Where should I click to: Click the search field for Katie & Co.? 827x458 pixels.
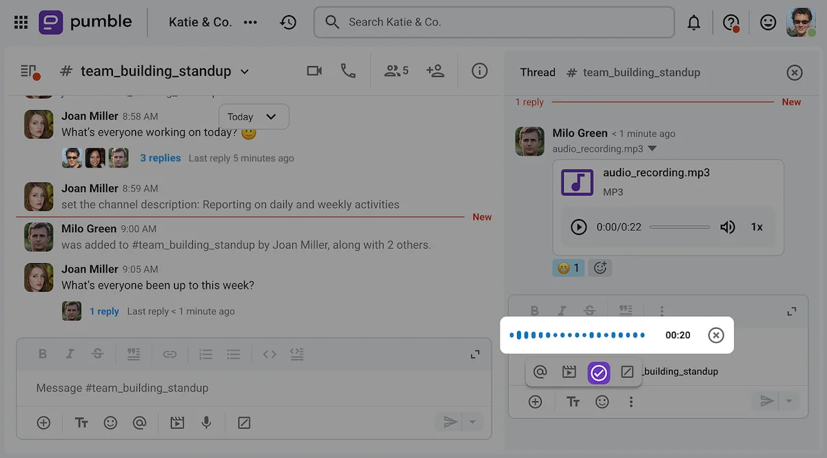494,23
